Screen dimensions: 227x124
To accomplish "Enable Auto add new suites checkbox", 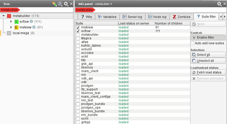I will tap(193, 43).
